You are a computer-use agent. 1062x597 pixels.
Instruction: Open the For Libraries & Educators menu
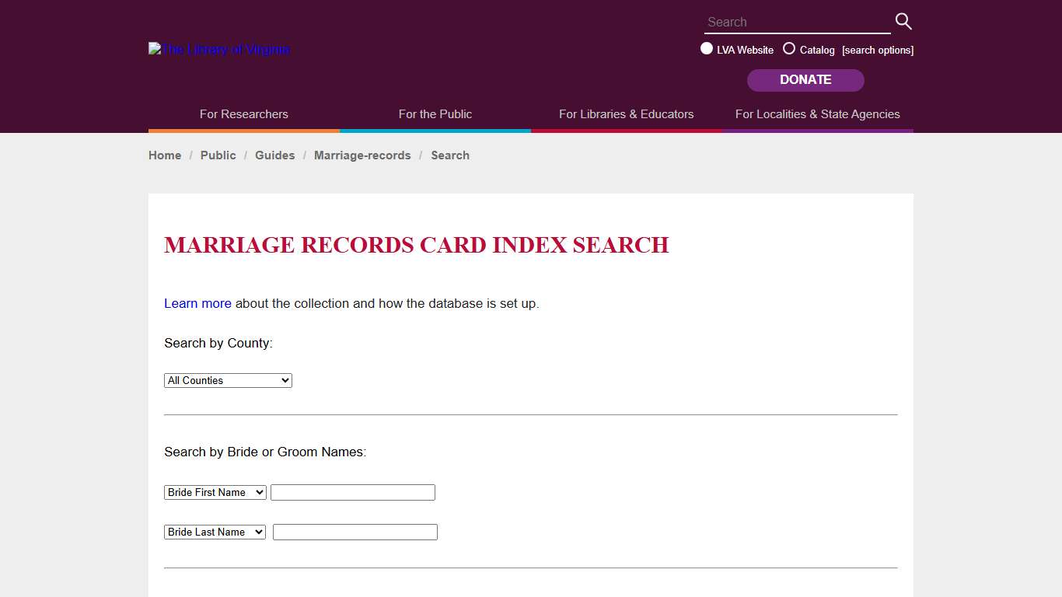626,113
